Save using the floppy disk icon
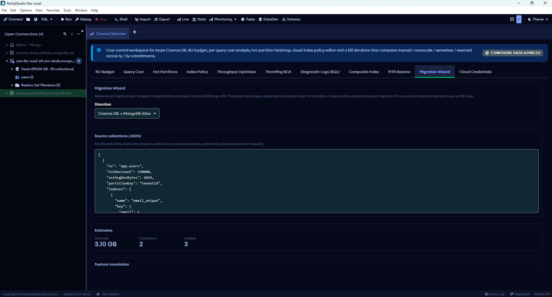Viewport: 552px width, 297px height. click(36, 19)
